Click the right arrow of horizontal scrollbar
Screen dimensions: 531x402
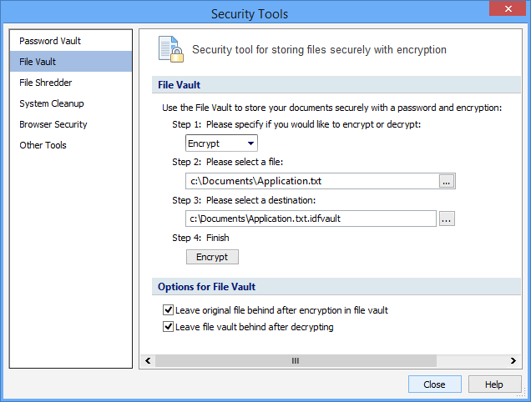coord(513,361)
